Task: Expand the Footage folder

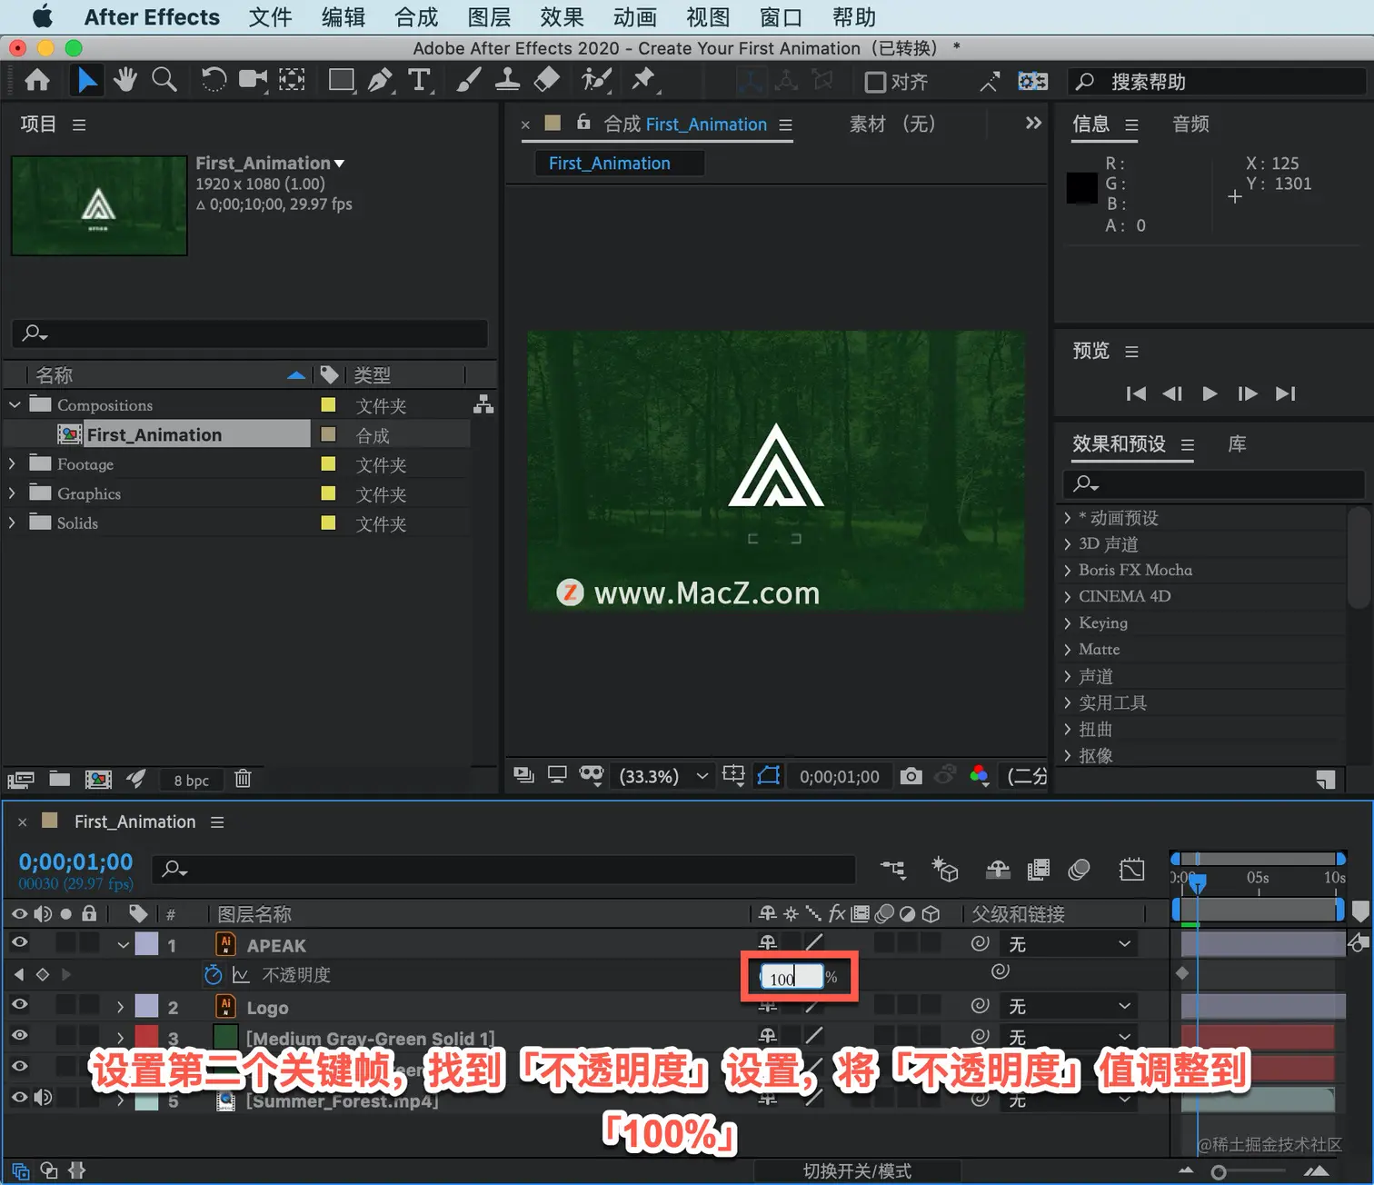Action: (x=12, y=463)
